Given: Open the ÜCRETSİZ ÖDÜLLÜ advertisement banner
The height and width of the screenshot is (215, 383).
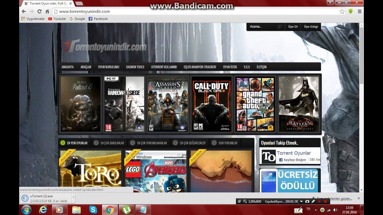Looking at the screenshot, I should (290, 181).
